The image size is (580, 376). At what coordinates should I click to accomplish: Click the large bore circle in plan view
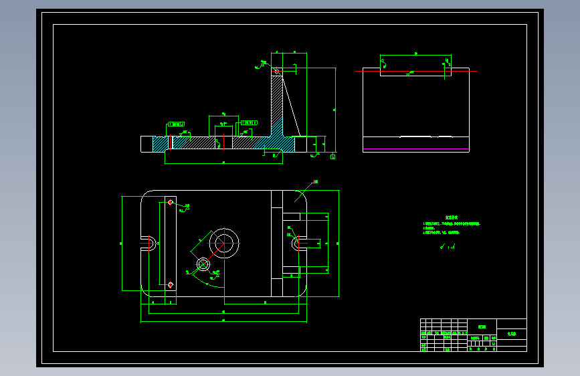[x=224, y=243]
